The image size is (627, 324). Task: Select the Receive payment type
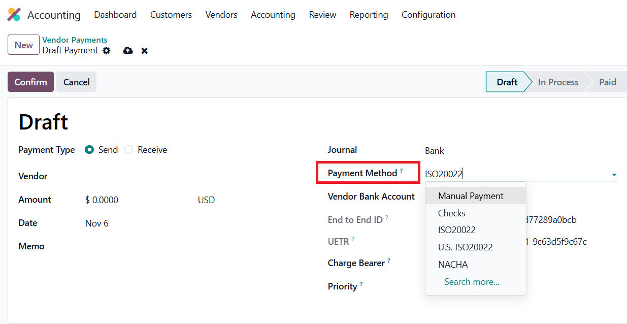129,150
